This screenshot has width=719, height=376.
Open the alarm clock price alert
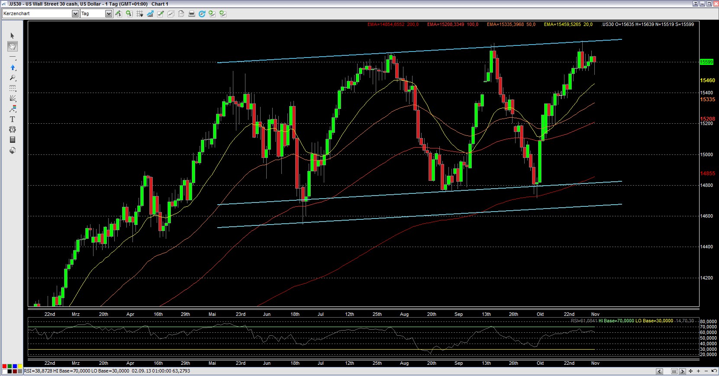[x=12, y=129]
